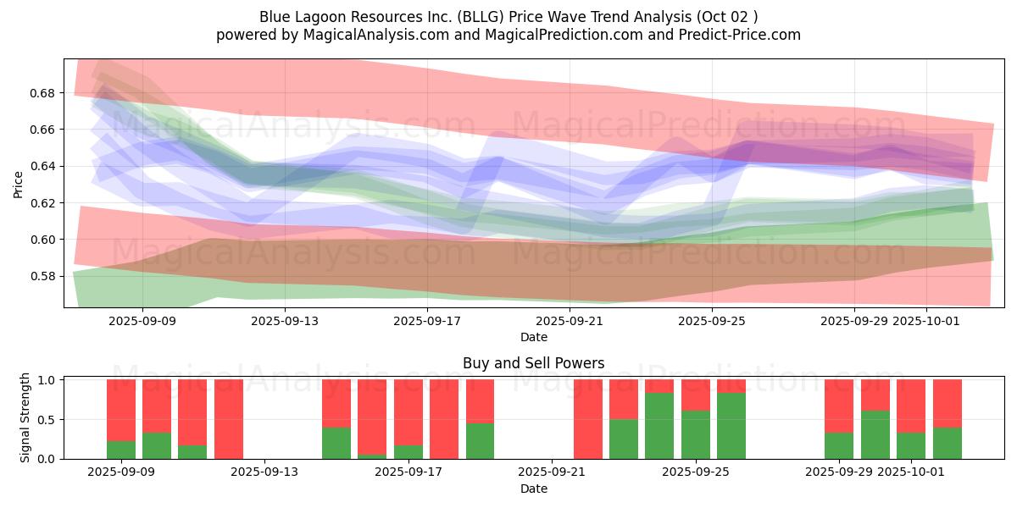1017x508 pixels.
Task: Click the last bar for 2025-10-02
Action: tap(947, 419)
